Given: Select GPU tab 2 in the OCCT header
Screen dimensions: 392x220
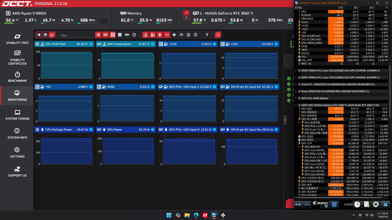Looking at the screenshot, I should point(186,17).
